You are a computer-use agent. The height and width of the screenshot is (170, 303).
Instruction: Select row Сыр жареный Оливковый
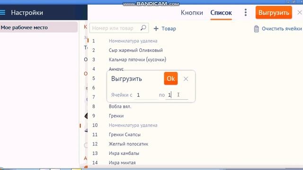[136, 51]
